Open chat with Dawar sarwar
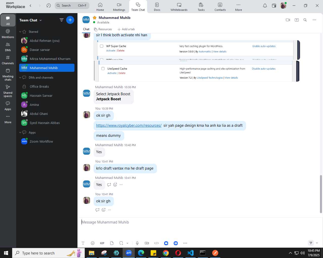The image size is (323, 258). click(47, 50)
